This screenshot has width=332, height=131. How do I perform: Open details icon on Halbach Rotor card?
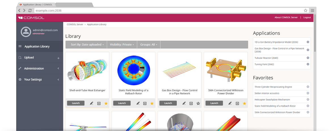(x=145, y=103)
